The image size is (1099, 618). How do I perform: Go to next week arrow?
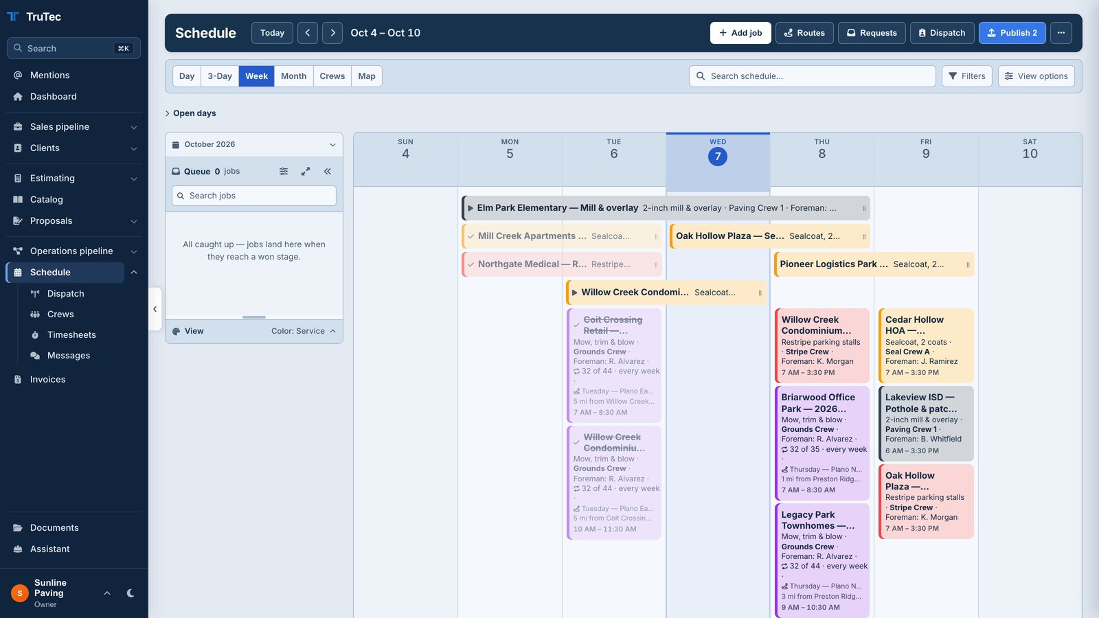click(332, 33)
